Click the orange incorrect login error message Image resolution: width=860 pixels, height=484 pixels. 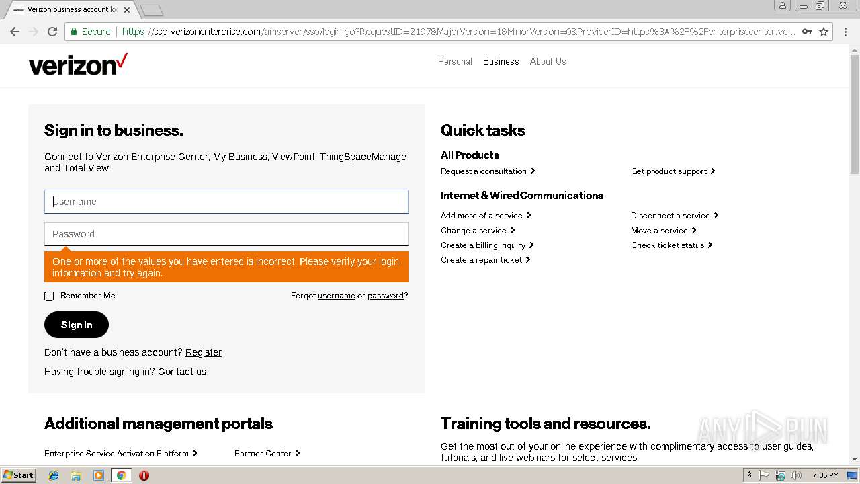point(226,267)
